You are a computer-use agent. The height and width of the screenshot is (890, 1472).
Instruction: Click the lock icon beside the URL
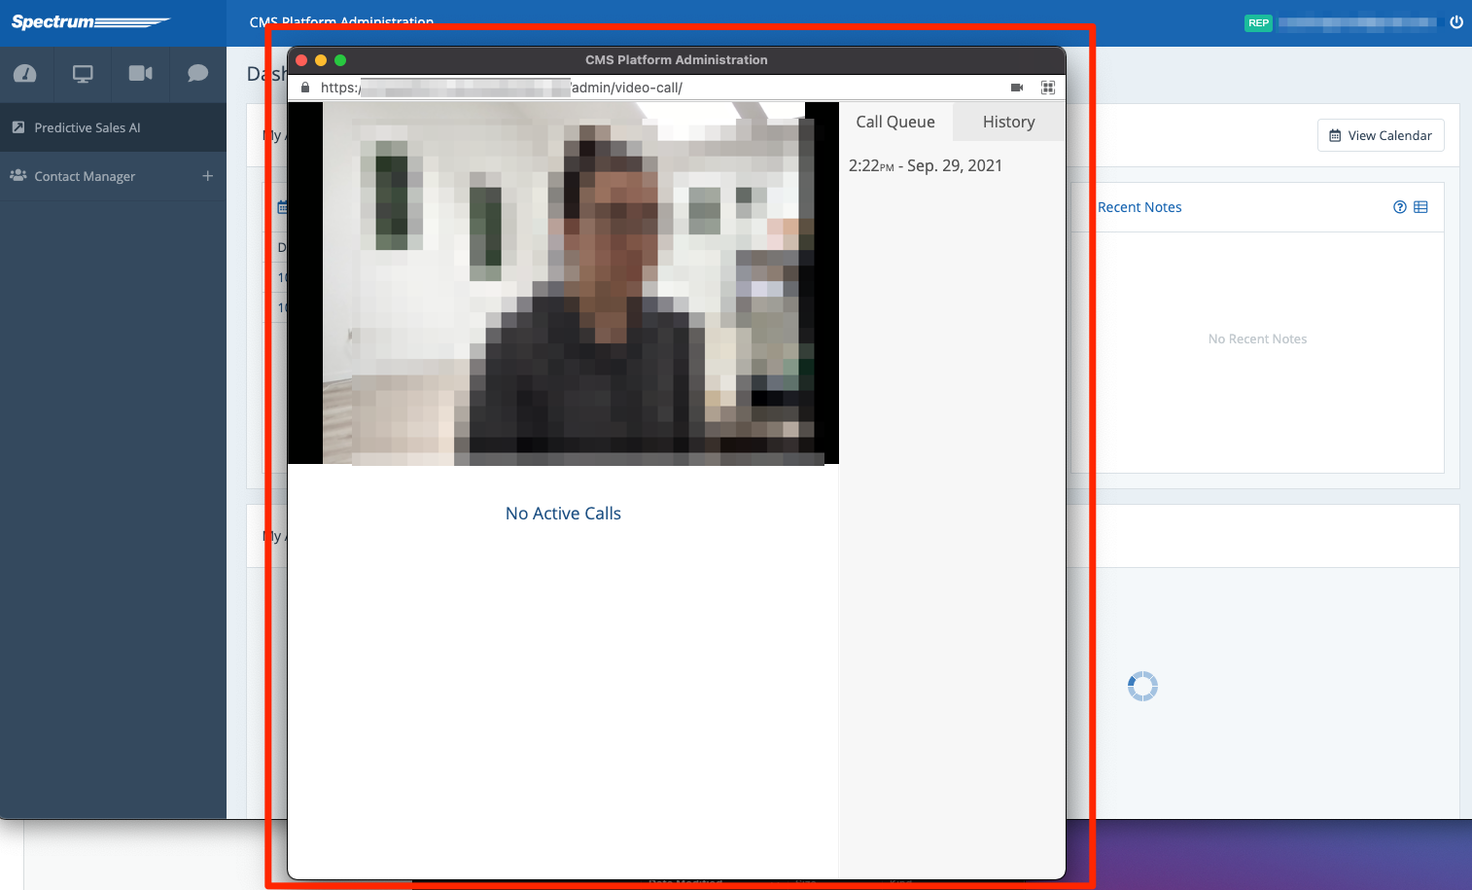305,88
